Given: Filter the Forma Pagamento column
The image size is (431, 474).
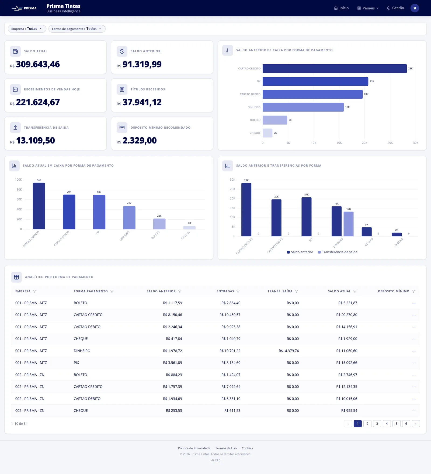Looking at the screenshot, I should pos(112,291).
